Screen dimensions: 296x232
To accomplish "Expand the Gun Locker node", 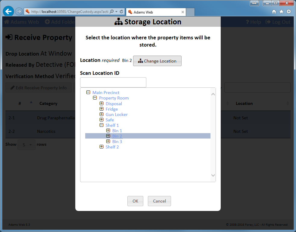I will pos(101,114).
